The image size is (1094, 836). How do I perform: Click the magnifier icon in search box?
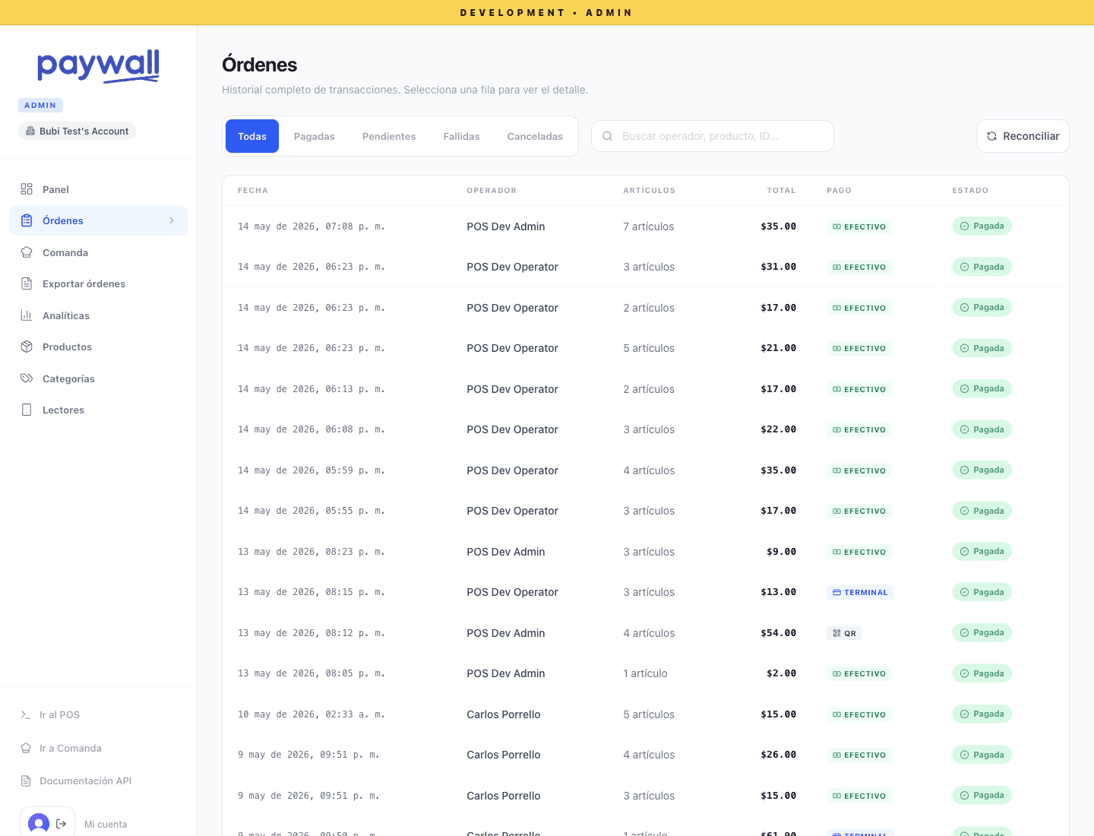click(608, 136)
